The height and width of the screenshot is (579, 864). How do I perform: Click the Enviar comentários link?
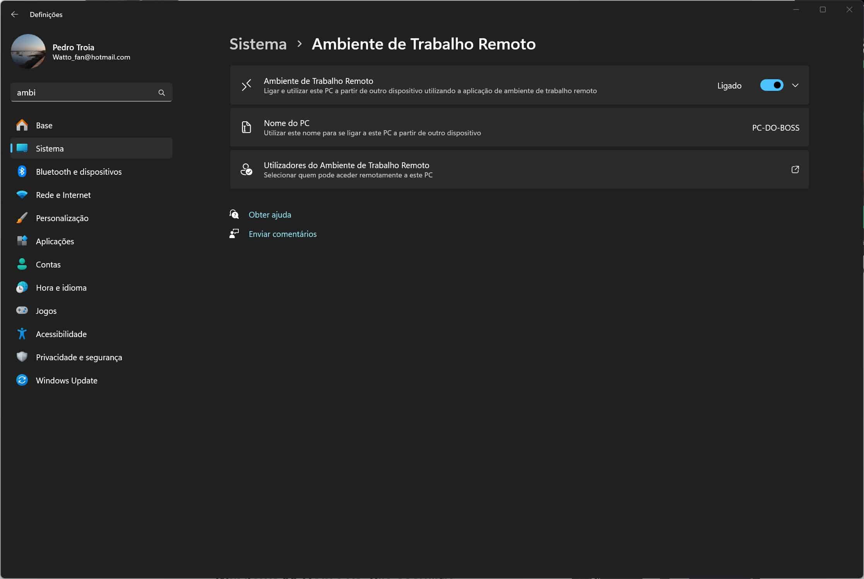pos(282,234)
